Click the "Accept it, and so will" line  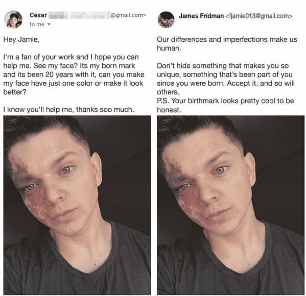coord(261,83)
